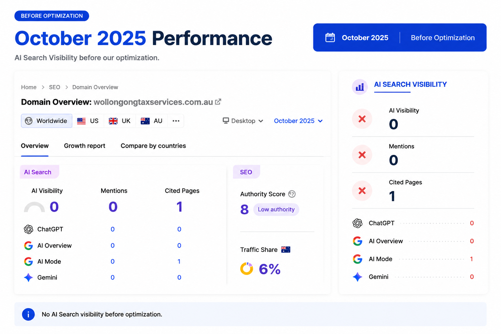
Task: Click Australian flag next to Traffic Share
Action: 286,250
